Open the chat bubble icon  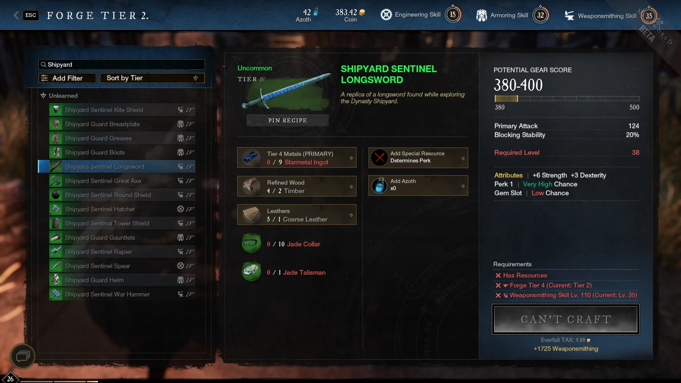[x=23, y=356]
